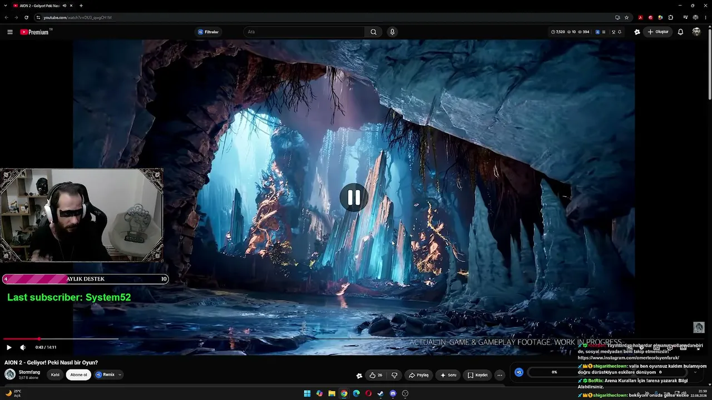This screenshot has height=400, width=712.
Task: Open Chrome extensions puzzle icon
Action: click(x=670, y=17)
